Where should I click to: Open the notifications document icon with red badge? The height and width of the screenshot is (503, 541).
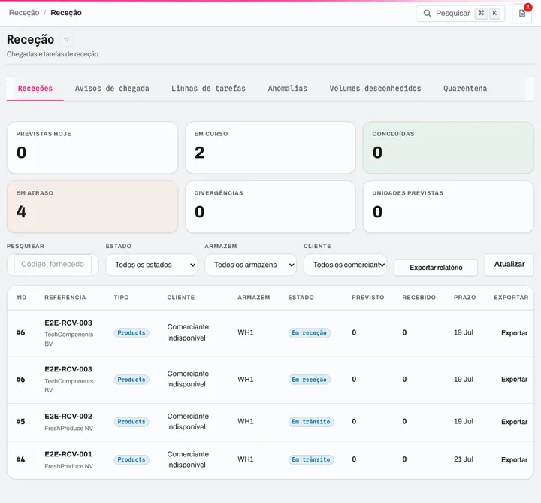[x=522, y=13]
